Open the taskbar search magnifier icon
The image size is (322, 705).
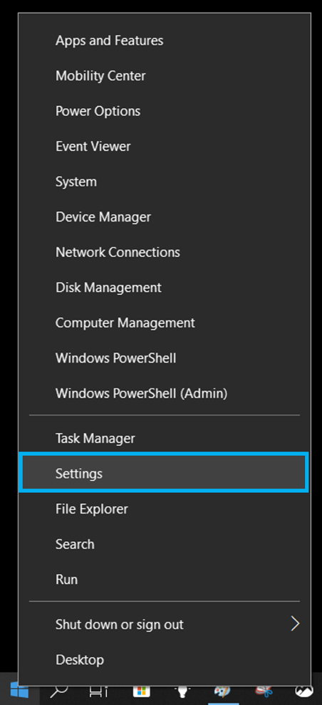[x=59, y=692]
